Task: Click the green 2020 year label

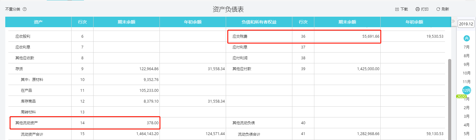Action: pyautogui.click(x=461, y=96)
